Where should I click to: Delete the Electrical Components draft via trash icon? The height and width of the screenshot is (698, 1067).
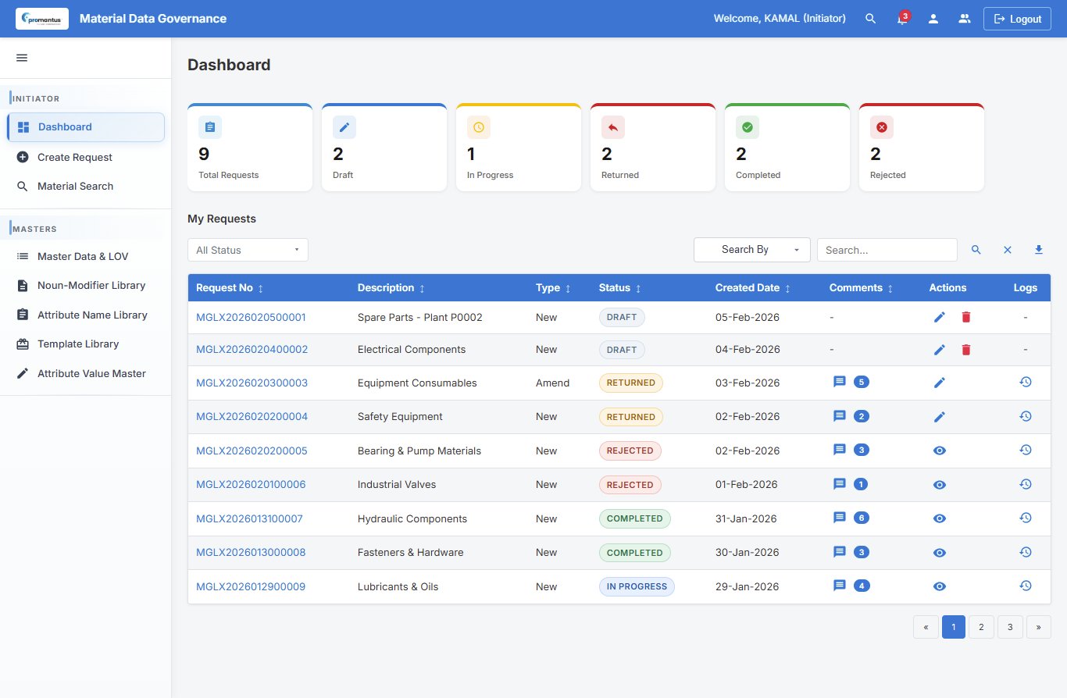tap(965, 350)
